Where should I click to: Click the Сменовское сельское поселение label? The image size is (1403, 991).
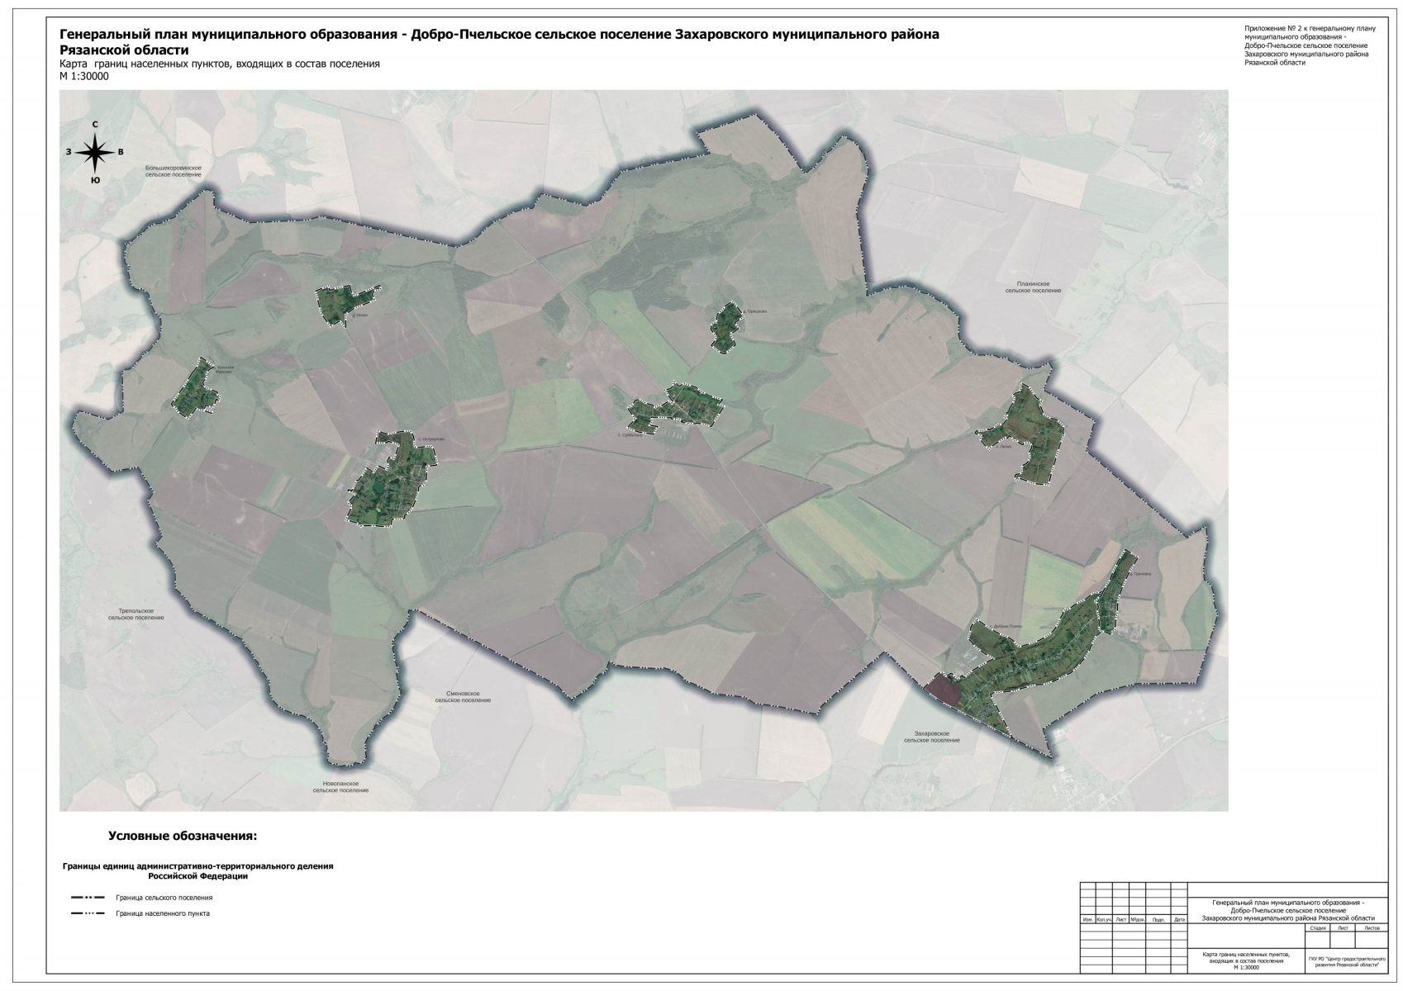coord(463,696)
